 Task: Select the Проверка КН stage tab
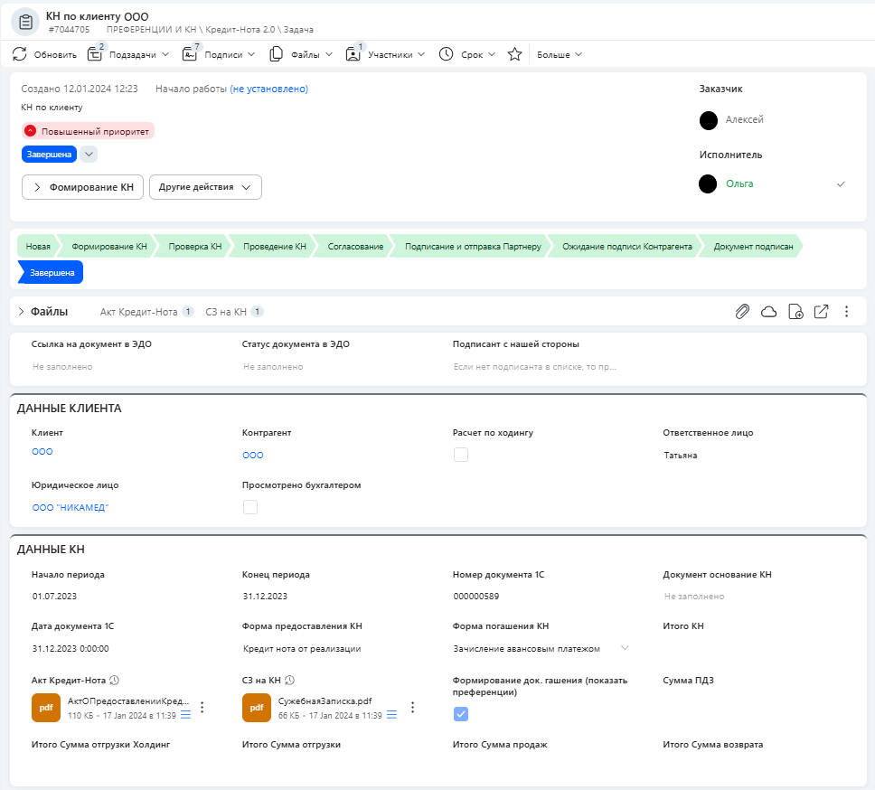tap(194, 246)
